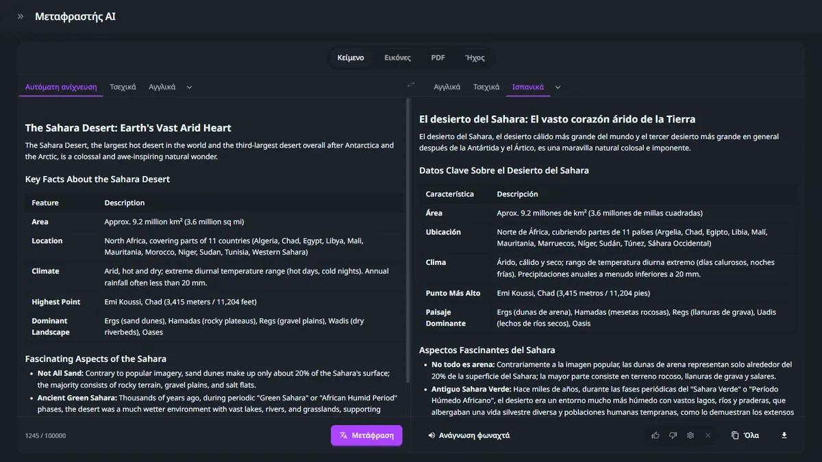
Task: Open the source language dropdown chevron
Action: pos(190,88)
